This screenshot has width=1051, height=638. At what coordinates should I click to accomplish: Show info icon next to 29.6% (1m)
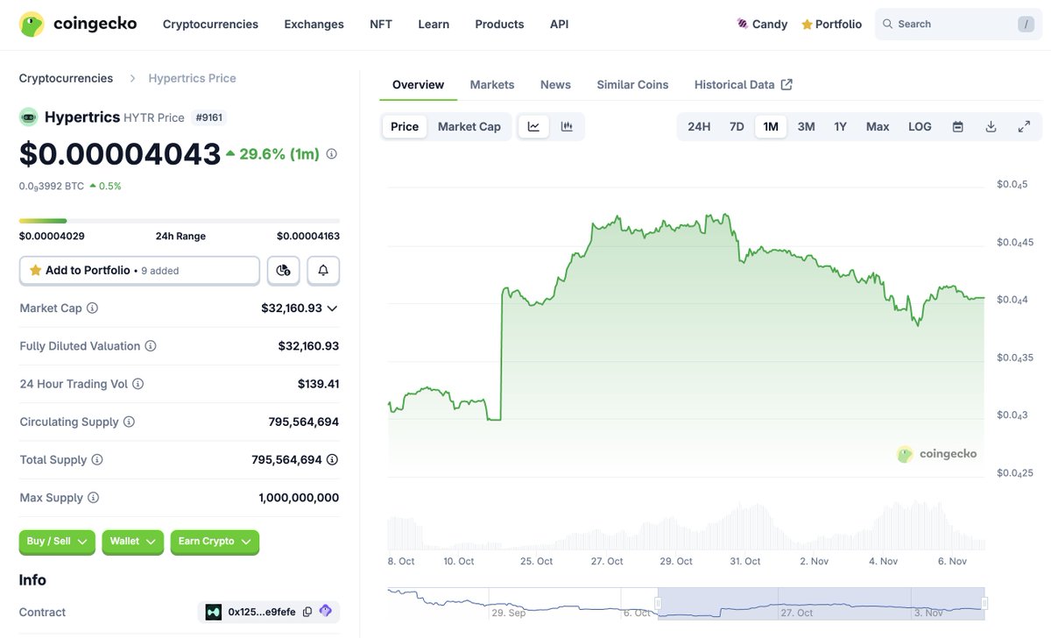pos(332,154)
